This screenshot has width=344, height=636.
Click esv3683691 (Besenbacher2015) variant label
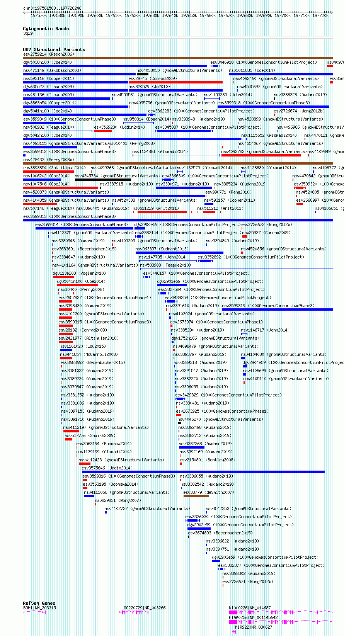click(84, 249)
